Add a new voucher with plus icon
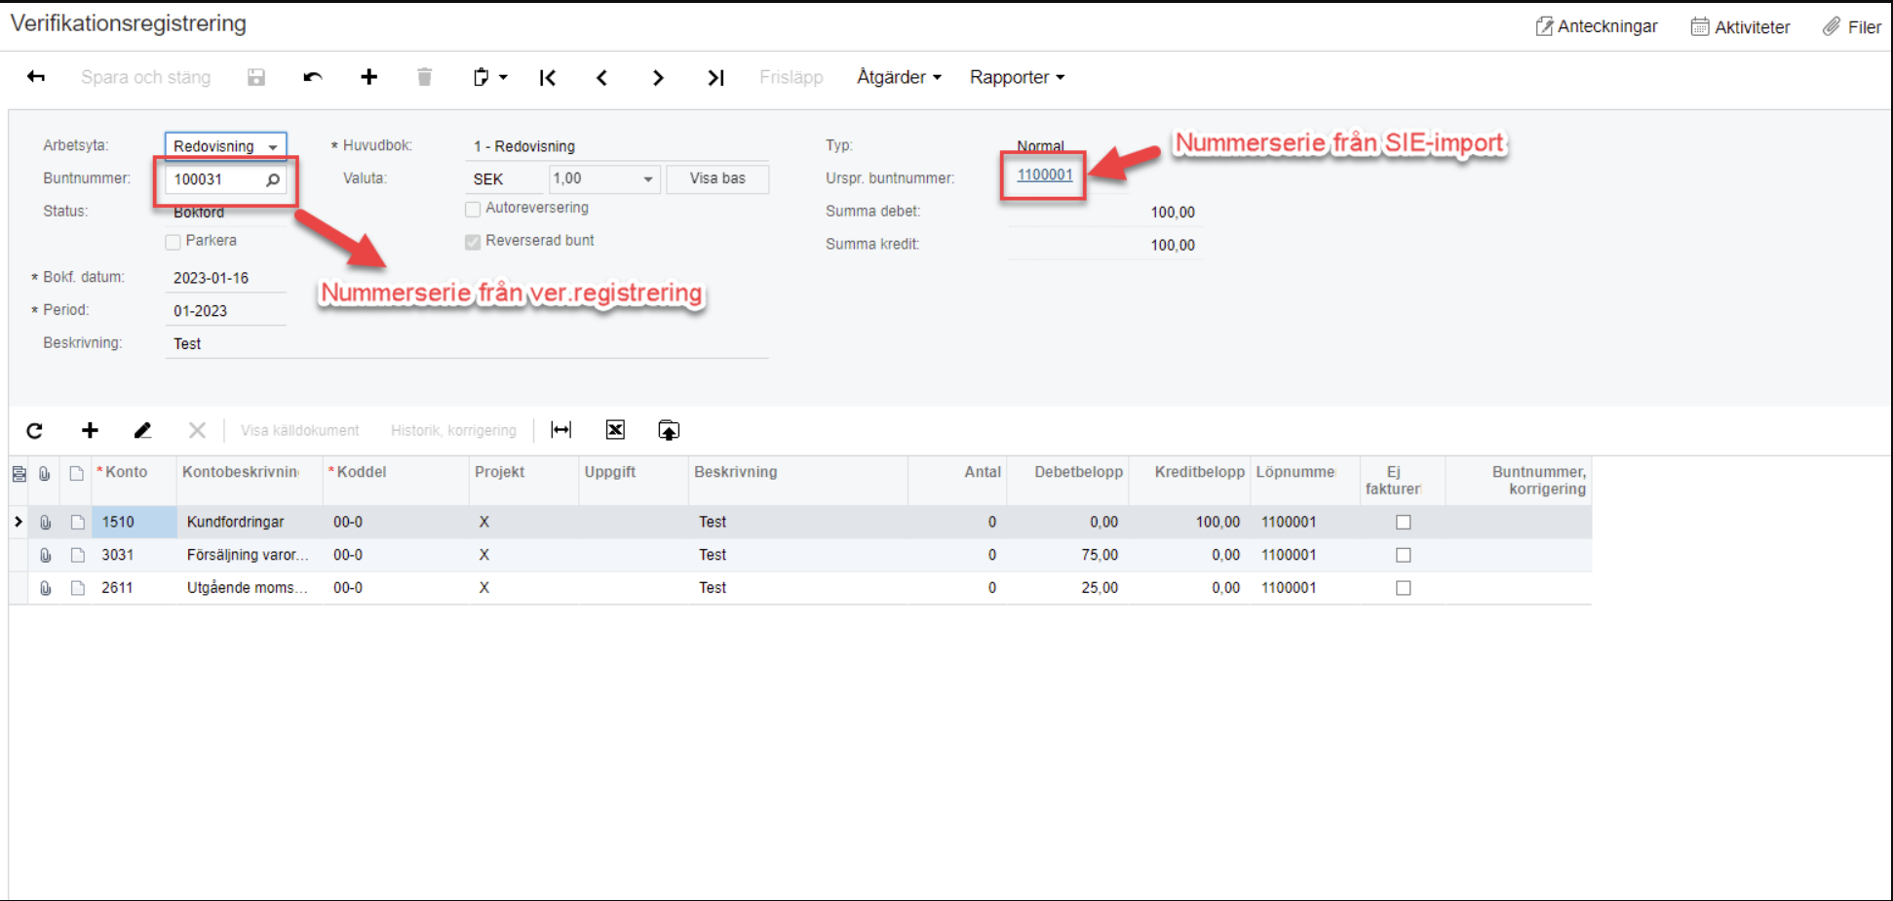Screen dimensions: 1893x901 click(x=368, y=77)
